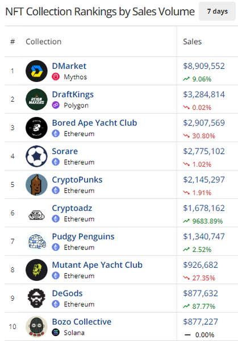Click the Polygon chain icon under DraftKings
This screenshot has width=238, height=341.
(56, 105)
